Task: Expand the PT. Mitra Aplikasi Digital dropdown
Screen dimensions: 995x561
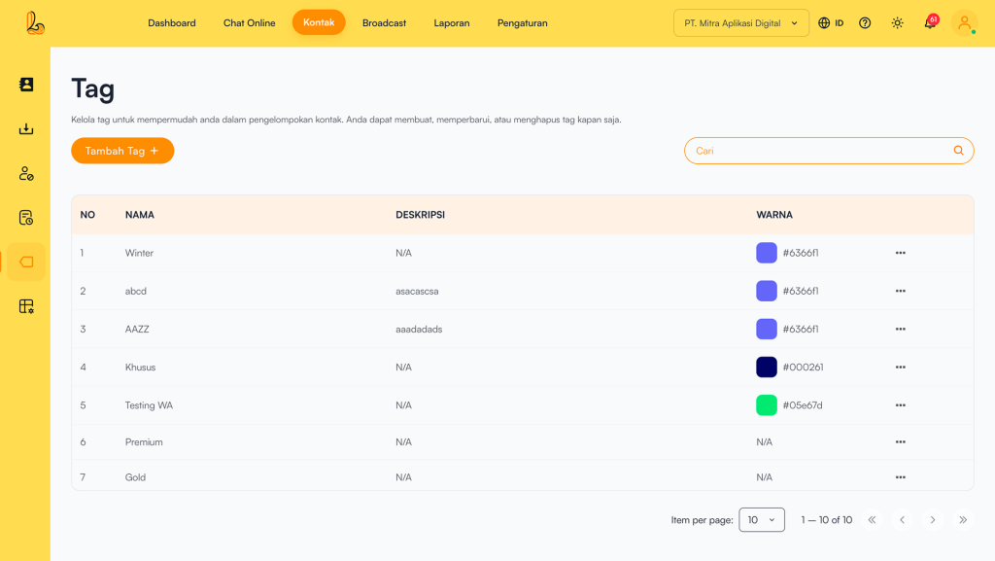Action: (x=740, y=23)
